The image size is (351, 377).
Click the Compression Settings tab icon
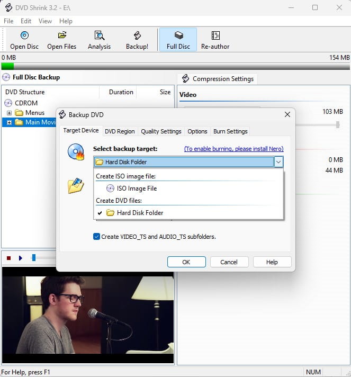click(x=185, y=78)
